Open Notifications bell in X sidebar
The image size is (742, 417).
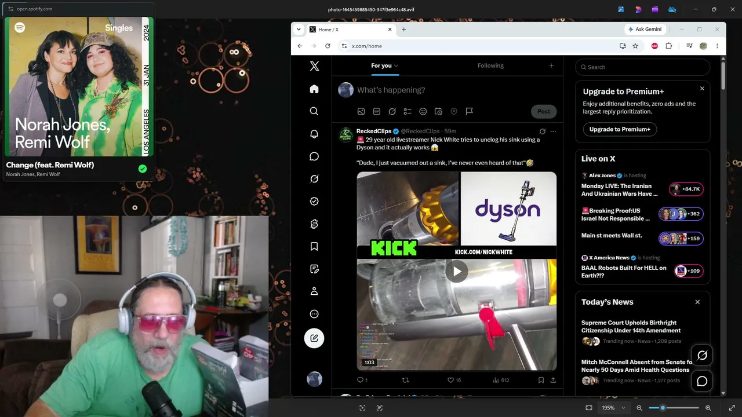click(x=314, y=134)
